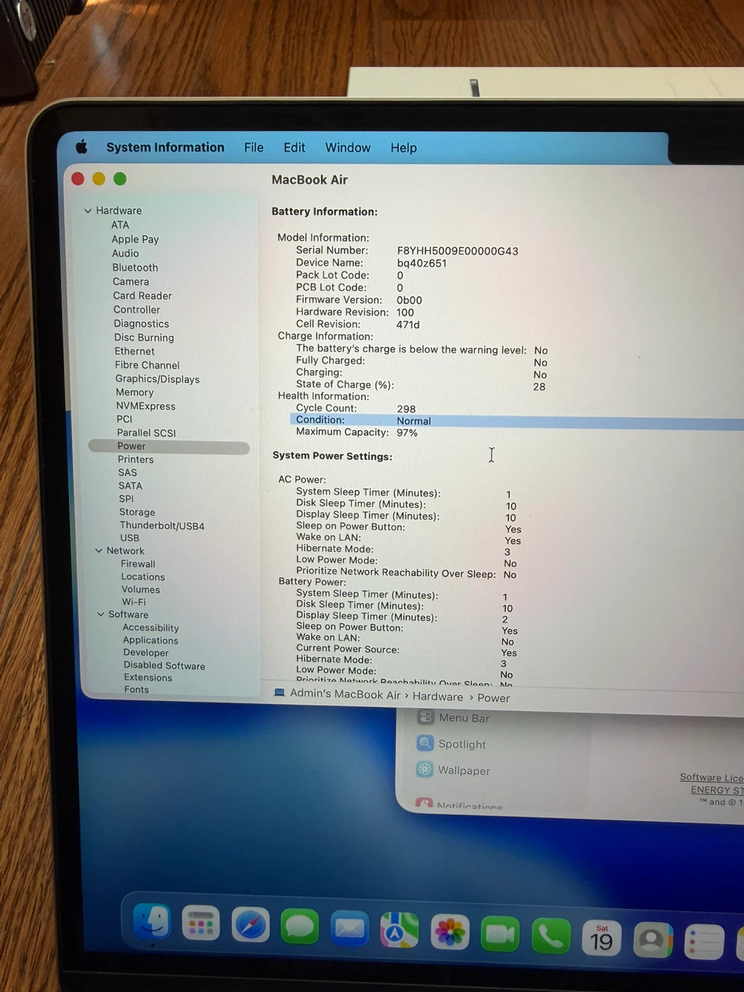Screen dimensions: 744x992
Task: Select Memory in the sidebar
Action: tap(134, 392)
